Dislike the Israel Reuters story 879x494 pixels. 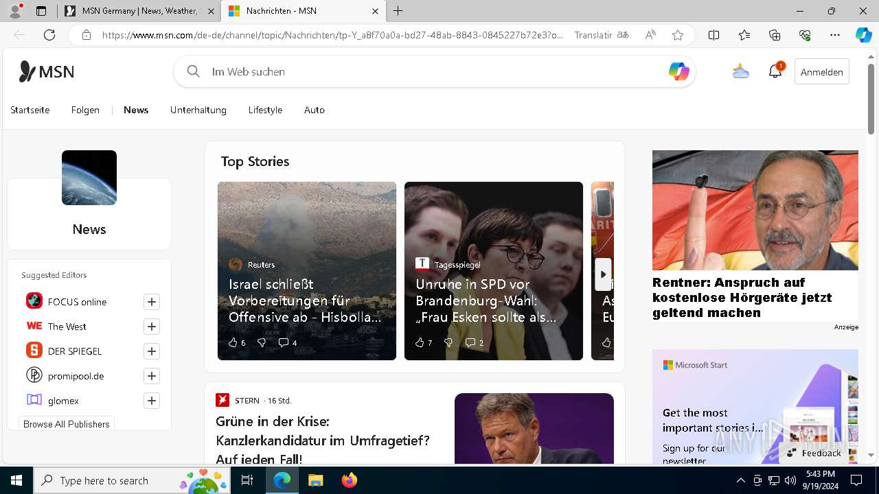click(262, 342)
